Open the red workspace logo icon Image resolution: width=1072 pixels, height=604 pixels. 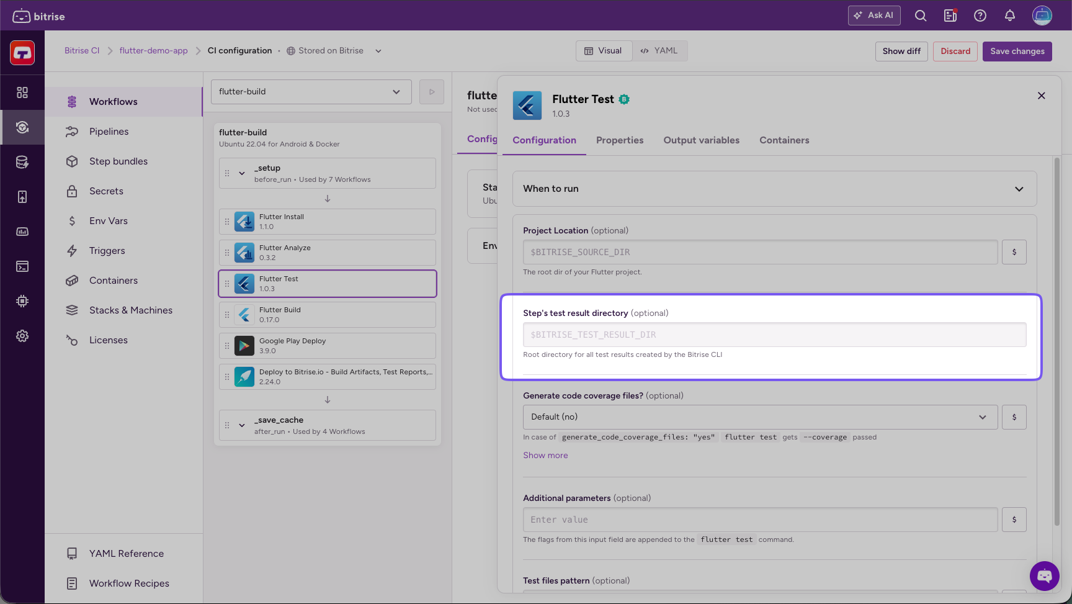point(22,53)
